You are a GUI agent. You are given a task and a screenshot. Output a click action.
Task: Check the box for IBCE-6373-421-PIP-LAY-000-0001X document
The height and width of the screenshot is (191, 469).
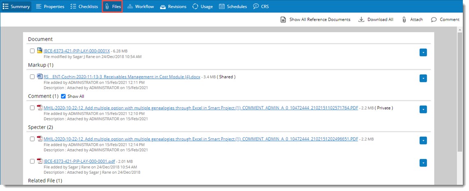(x=32, y=51)
